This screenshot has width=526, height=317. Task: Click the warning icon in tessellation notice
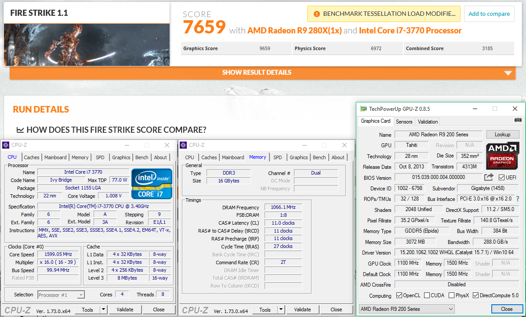[x=316, y=14]
